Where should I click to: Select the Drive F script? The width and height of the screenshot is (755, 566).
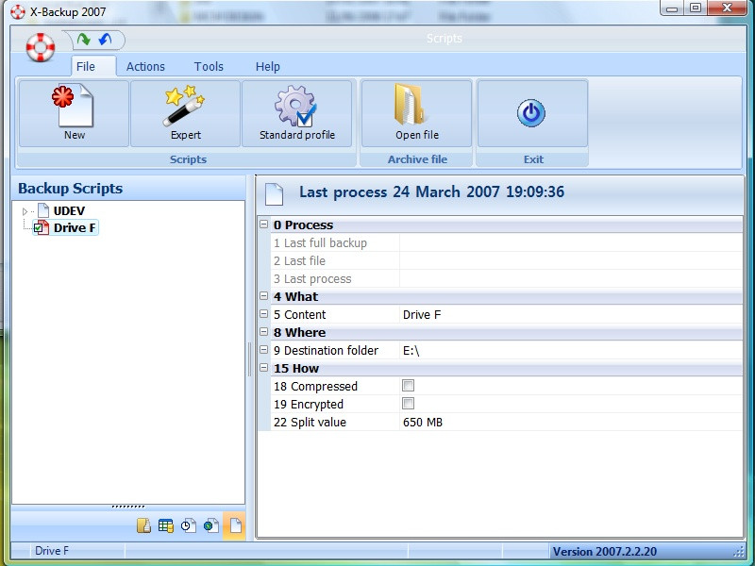tap(75, 227)
